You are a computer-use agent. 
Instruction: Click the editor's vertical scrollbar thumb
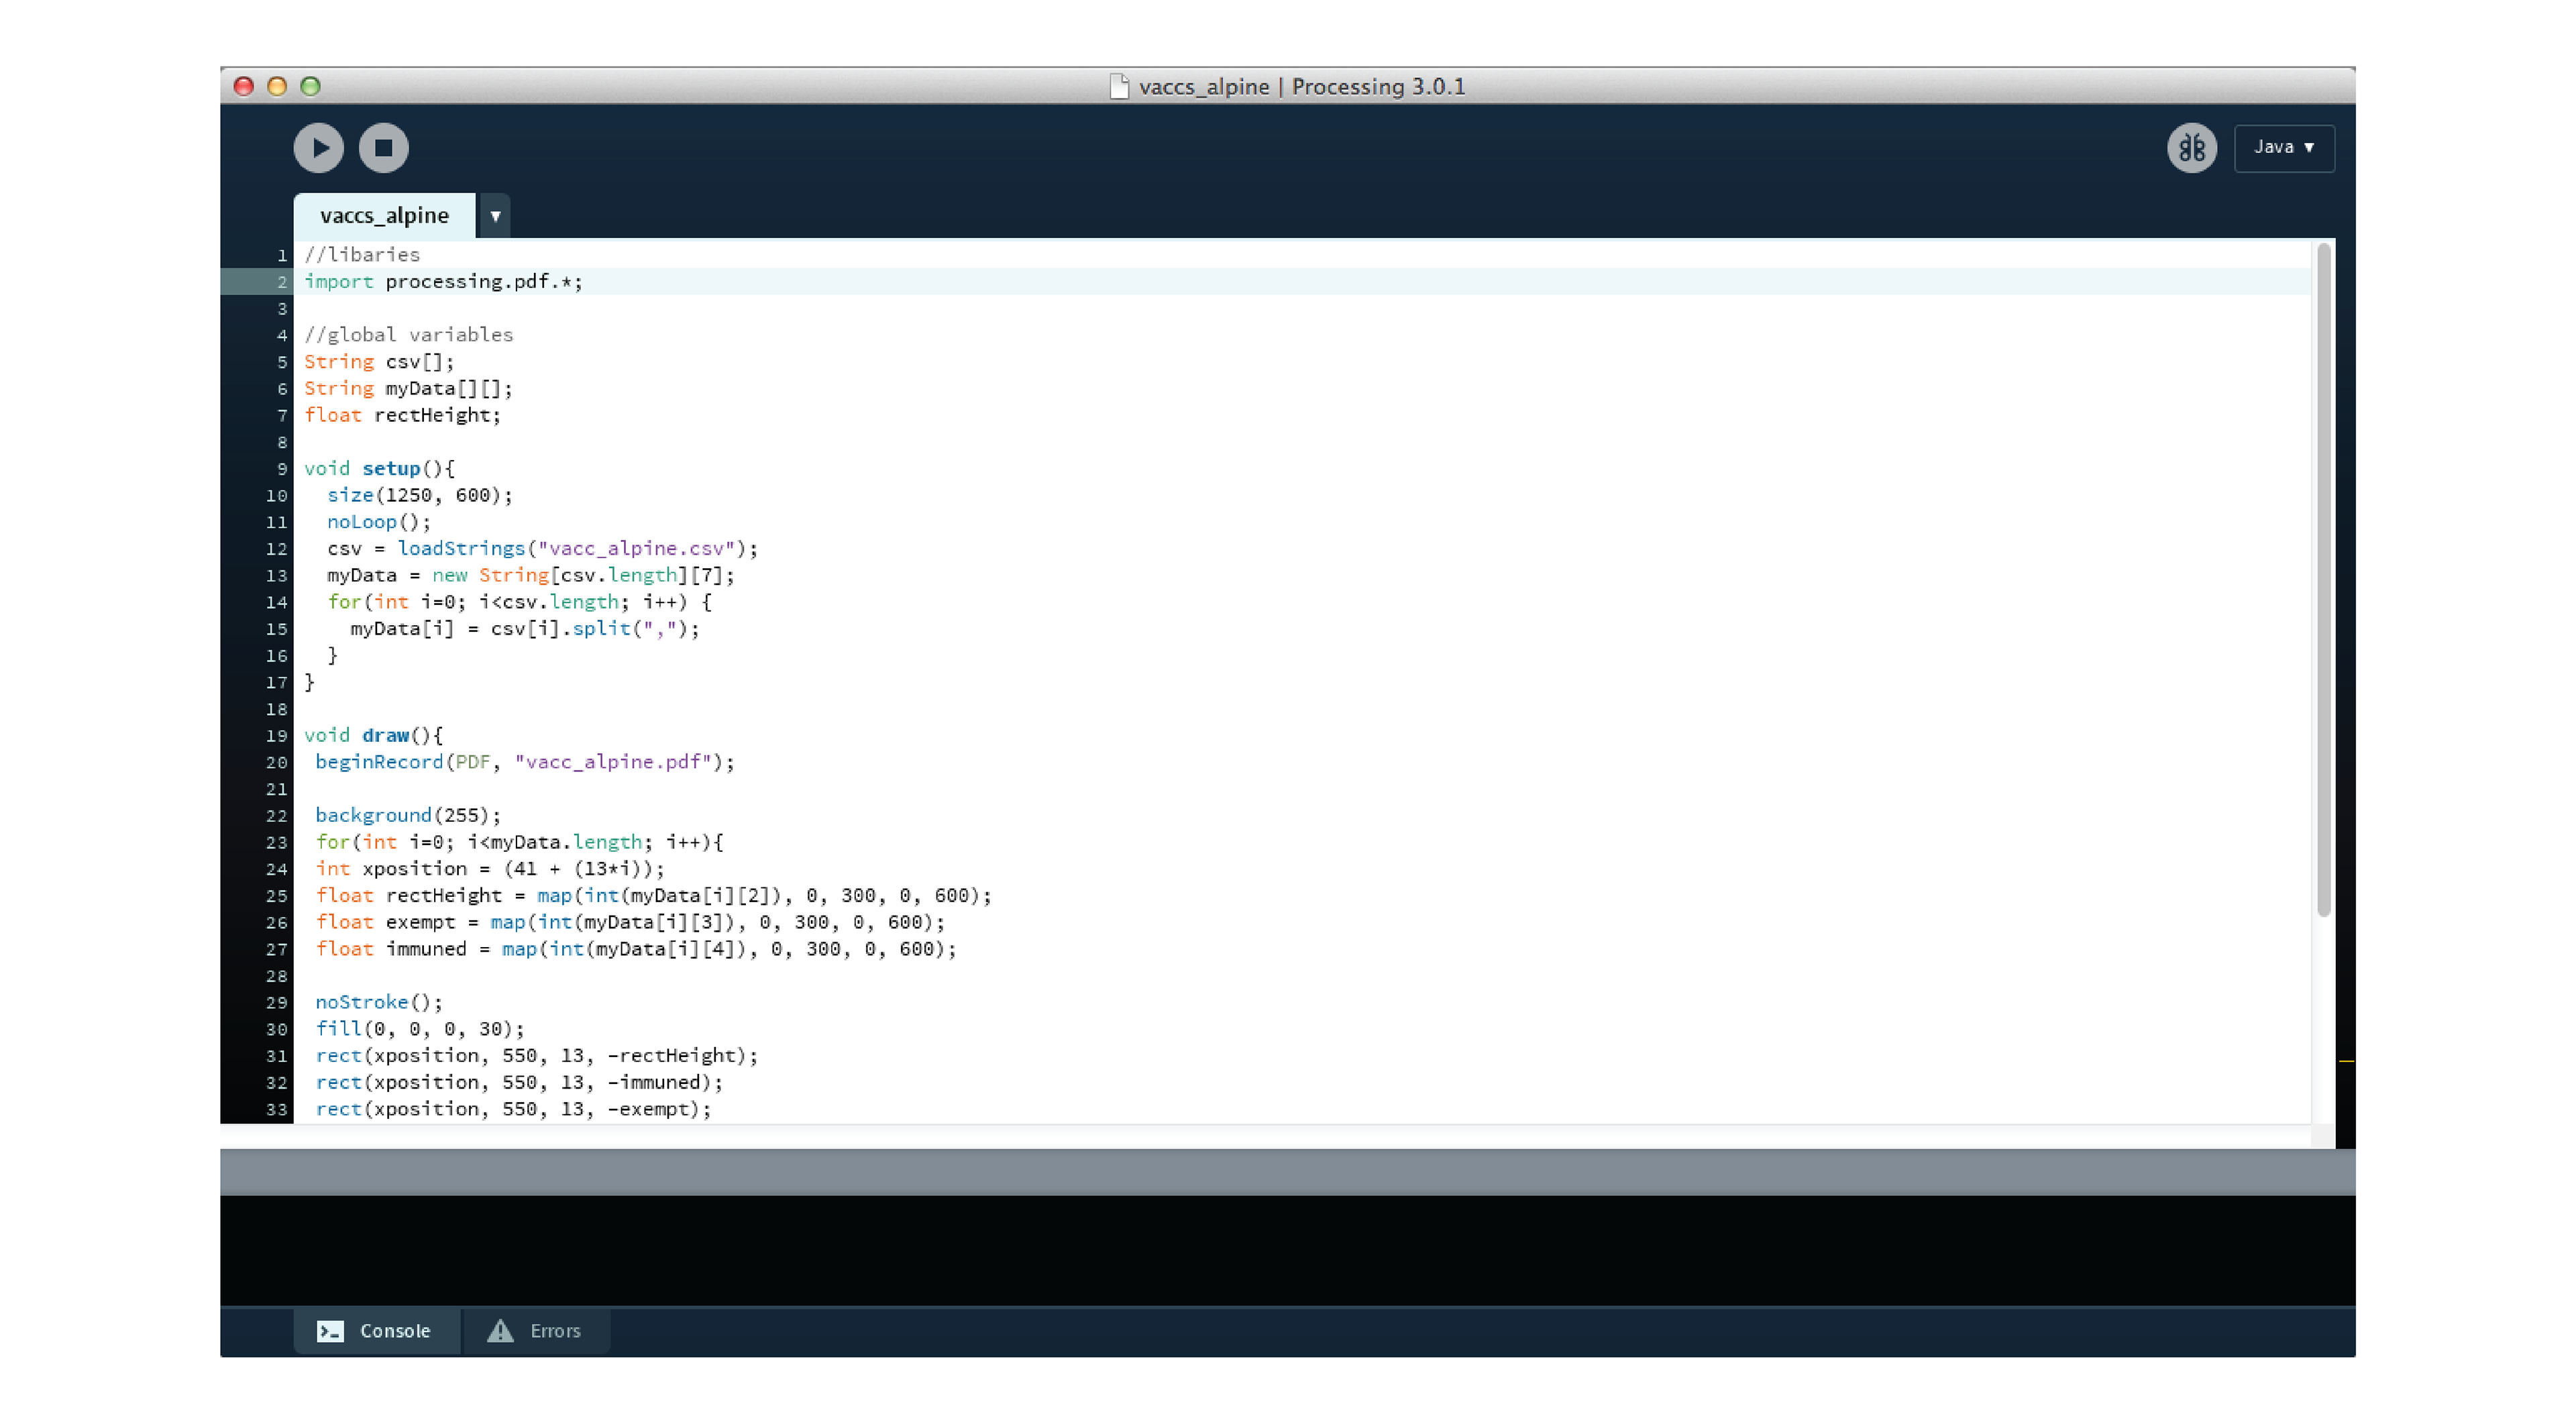[x=2323, y=580]
